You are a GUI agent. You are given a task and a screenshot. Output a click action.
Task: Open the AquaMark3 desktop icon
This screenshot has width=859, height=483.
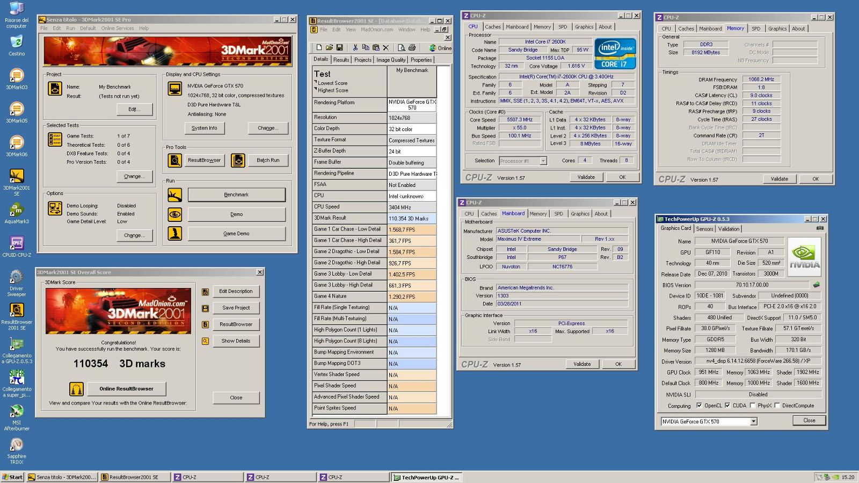tap(17, 213)
